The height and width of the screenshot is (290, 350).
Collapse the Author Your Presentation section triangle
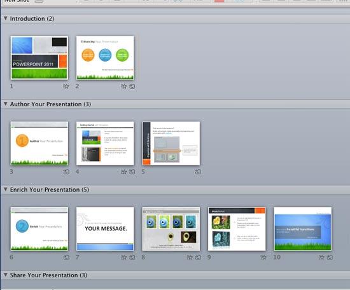(6, 104)
